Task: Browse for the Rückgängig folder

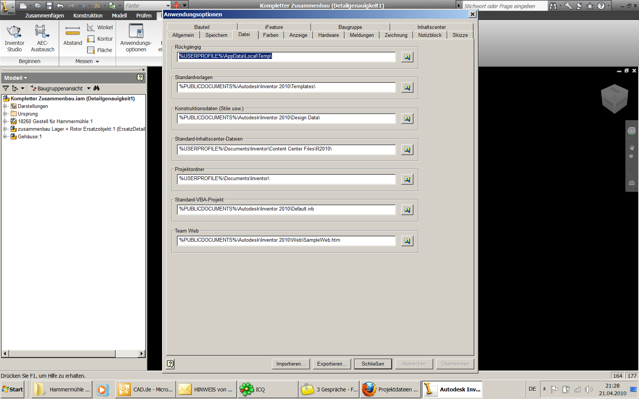Action: pos(407,57)
